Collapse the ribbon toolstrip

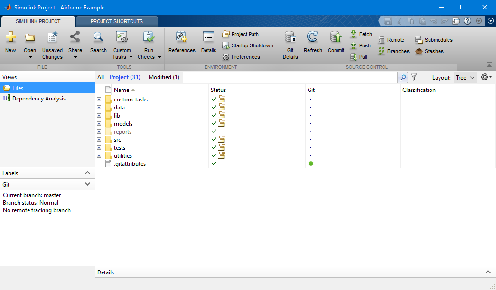click(x=489, y=65)
